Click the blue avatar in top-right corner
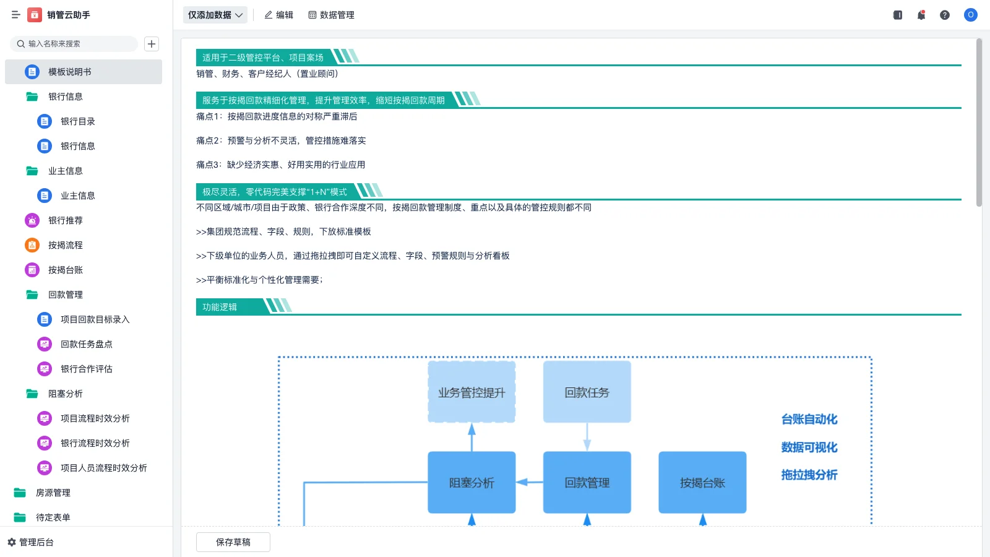The width and height of the screenshot is (990, 557). click(970, 15)
